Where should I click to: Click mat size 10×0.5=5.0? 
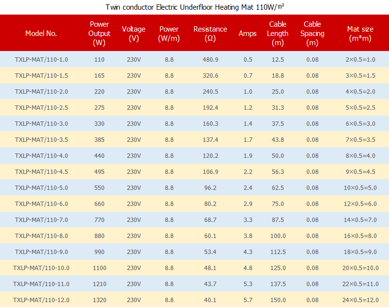click(360, 188)
